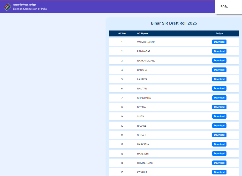The width and height of the screenshot is (242, 176).
Task: Download the RAXAUL draft roll
Action: 219,126
